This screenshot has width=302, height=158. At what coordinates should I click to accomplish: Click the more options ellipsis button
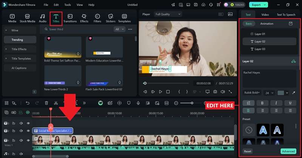click(130, 29)
